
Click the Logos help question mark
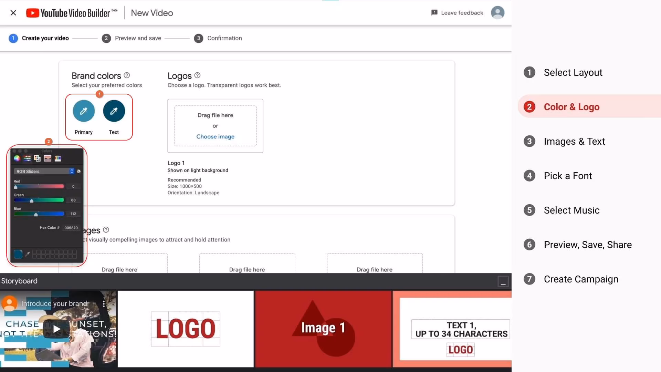pyautogui.click(x=197, y=75)
